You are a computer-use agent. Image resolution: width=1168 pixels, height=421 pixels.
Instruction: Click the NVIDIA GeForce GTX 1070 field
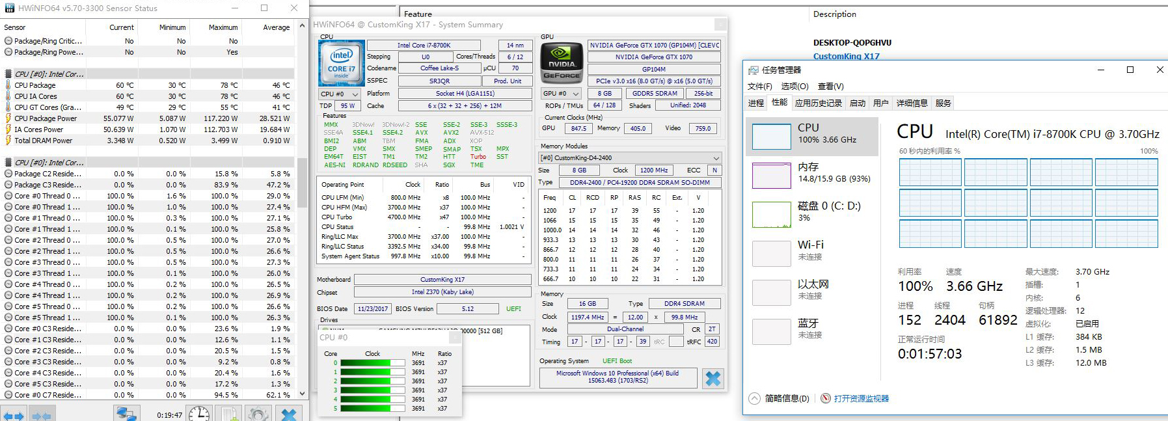click(x=654, y=57)
